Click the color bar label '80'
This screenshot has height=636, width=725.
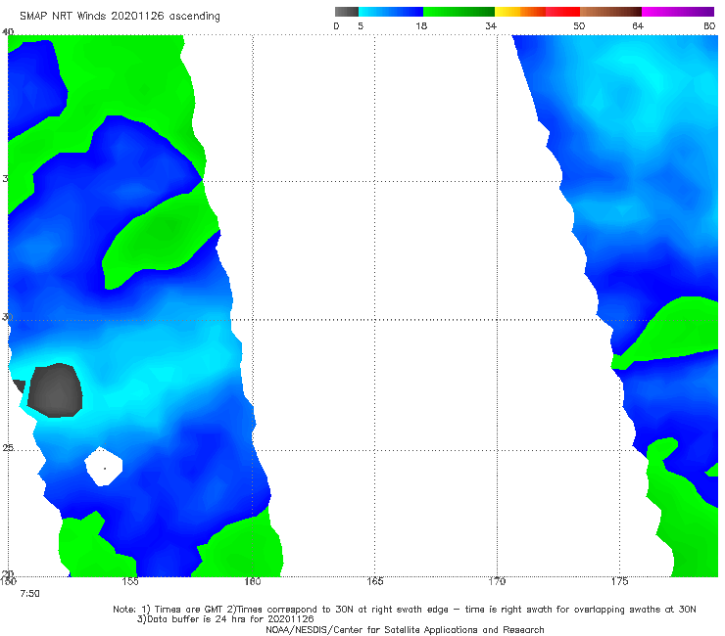[709, 26]
